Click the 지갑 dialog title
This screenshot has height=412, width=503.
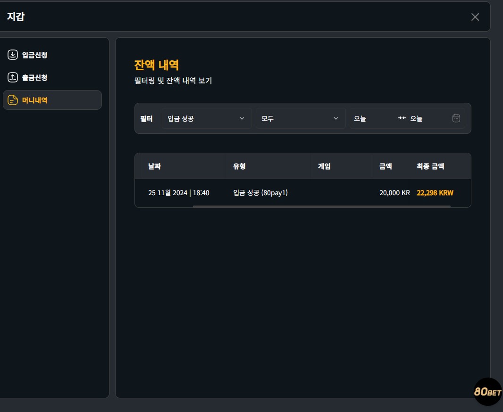[x=16, y=16]
